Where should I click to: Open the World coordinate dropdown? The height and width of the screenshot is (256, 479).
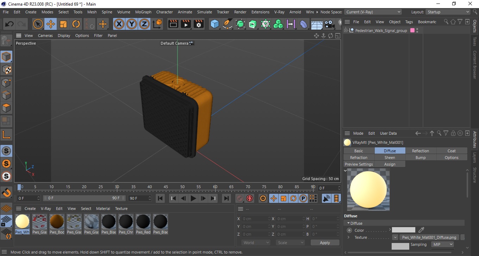tap(256, 243)
